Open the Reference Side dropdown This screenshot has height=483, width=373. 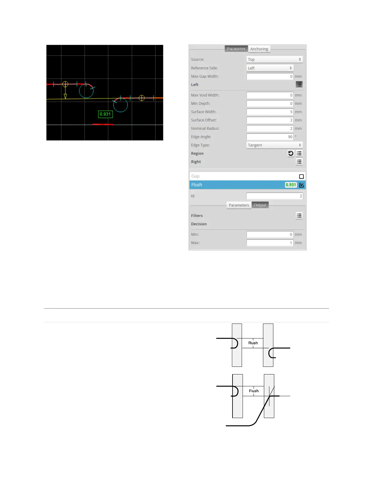(270, 68)
